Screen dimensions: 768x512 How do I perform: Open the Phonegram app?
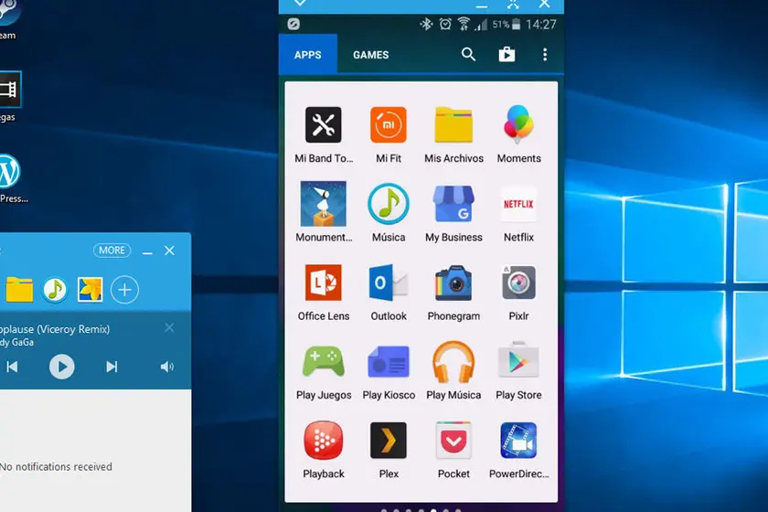click(x=453, y=283)
